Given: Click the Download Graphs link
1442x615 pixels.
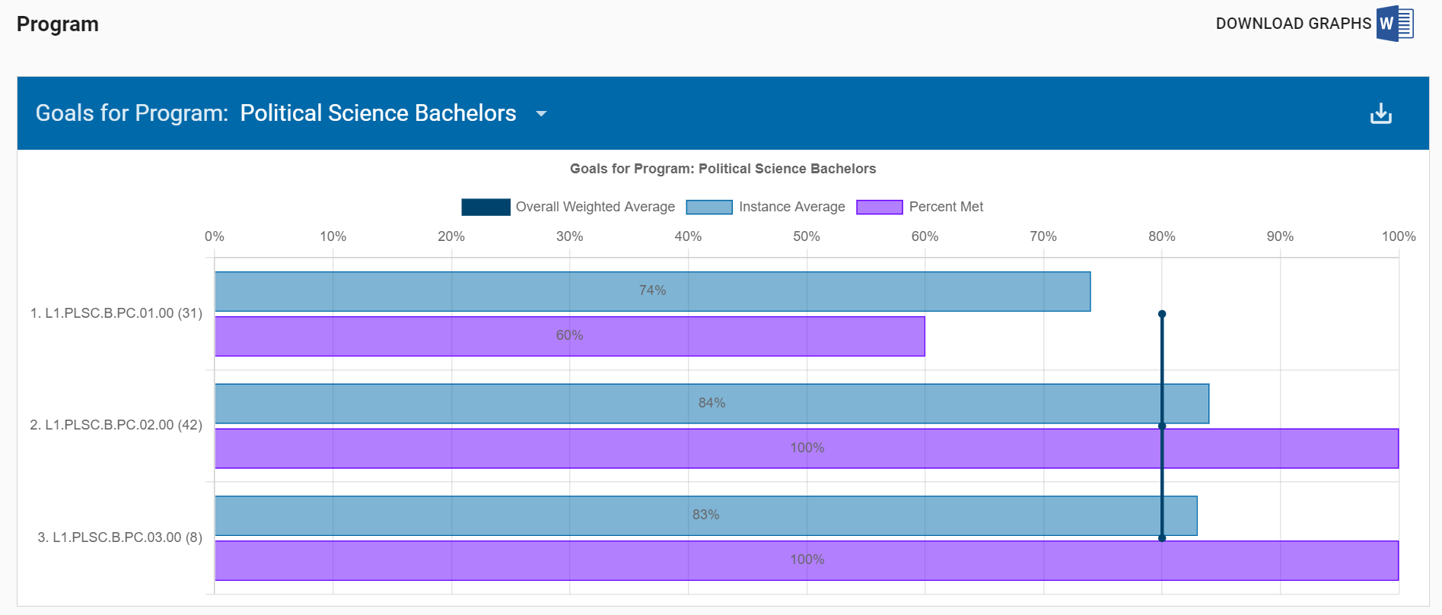Looking at the screenshot, I should tap(1293, 24).
